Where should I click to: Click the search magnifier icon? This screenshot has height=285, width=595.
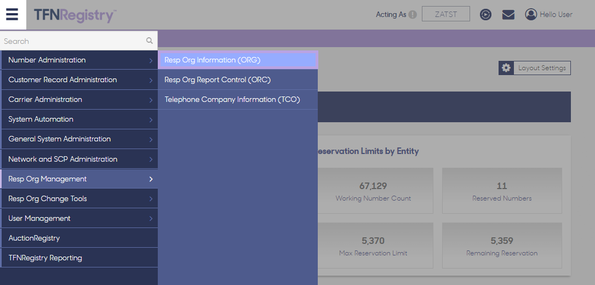150,41
